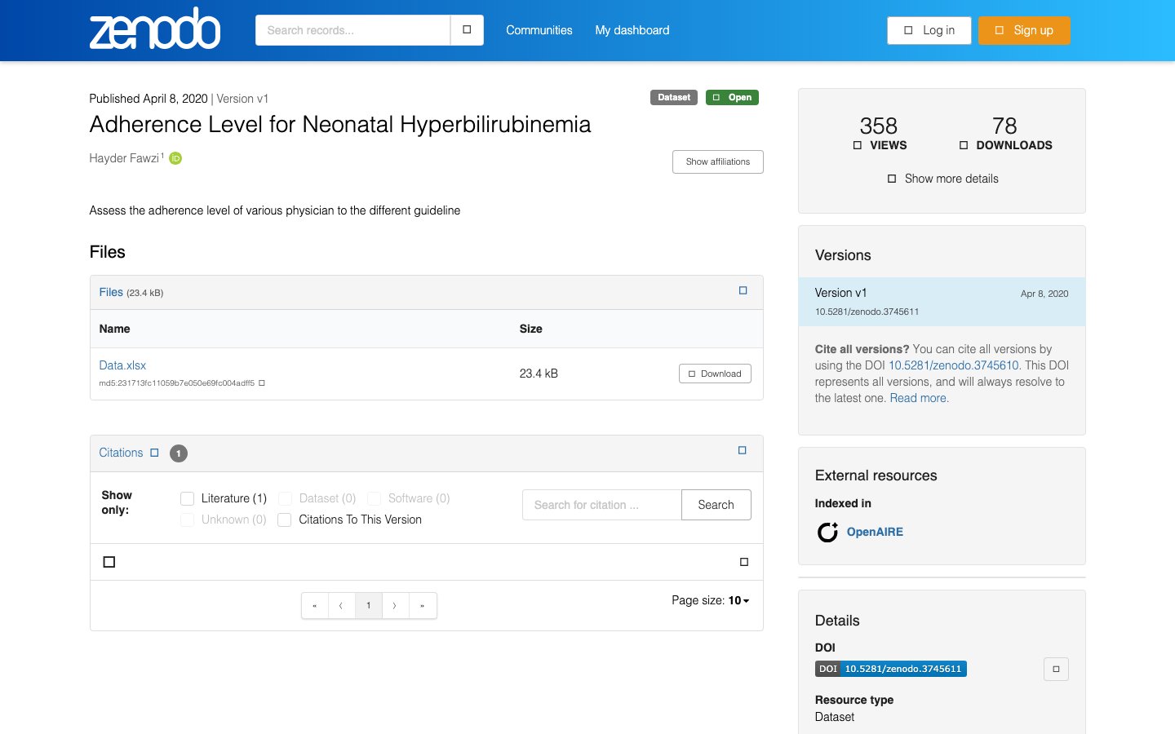Click the Read more link
Viewport: 1175px width, 734px height.
(918, 398)
